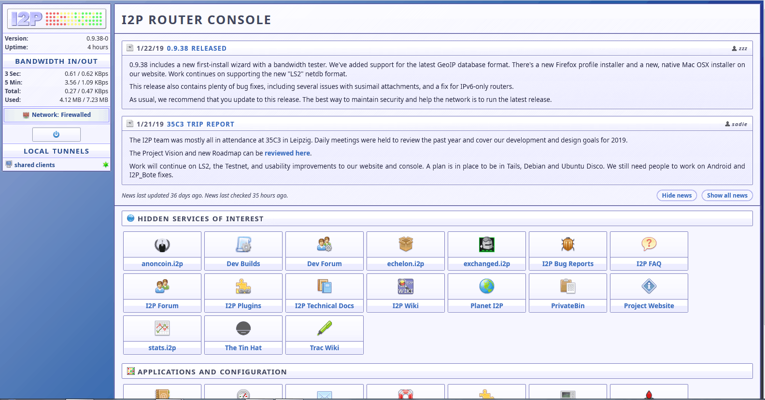Open the Local Tunnels section heading
The height and width of the screenshot is (400, 765).
click(57, 151)
